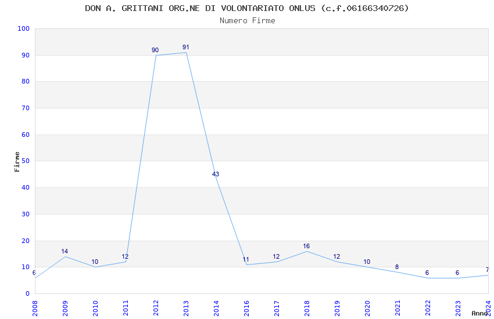Click the data label 12 for year 2019
The image size is (494, 319).
coord(337,257)
